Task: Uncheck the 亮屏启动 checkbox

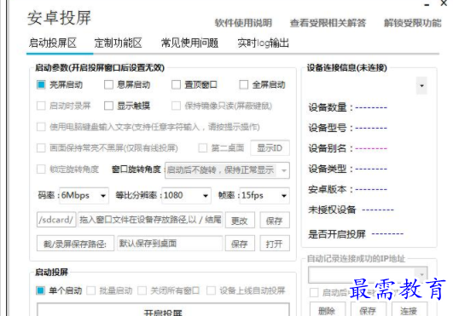Action: [x=41, y=85]
